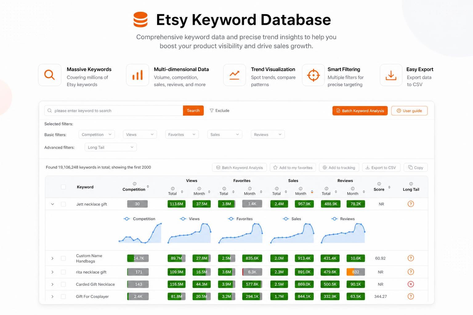Image resolution: width=473 pixels, height=315 pixels.
Task: Click info icon above Views Total column
Action: click(x=173, y=189)
